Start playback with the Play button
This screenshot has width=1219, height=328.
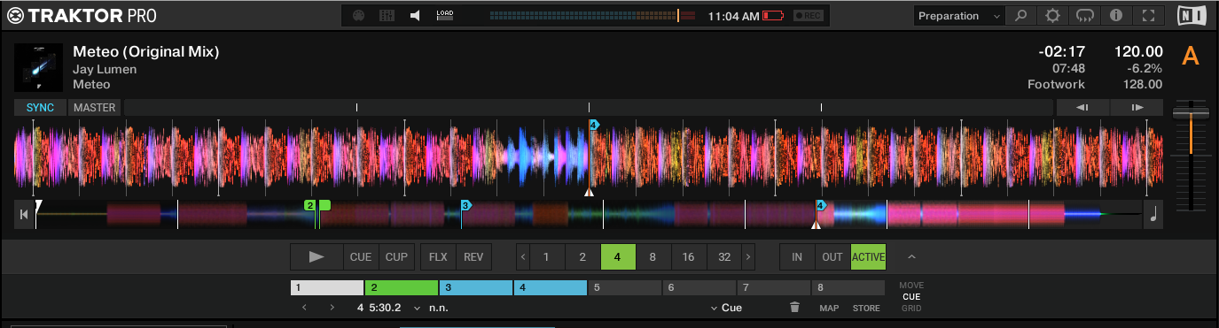[x=316, y=257]
